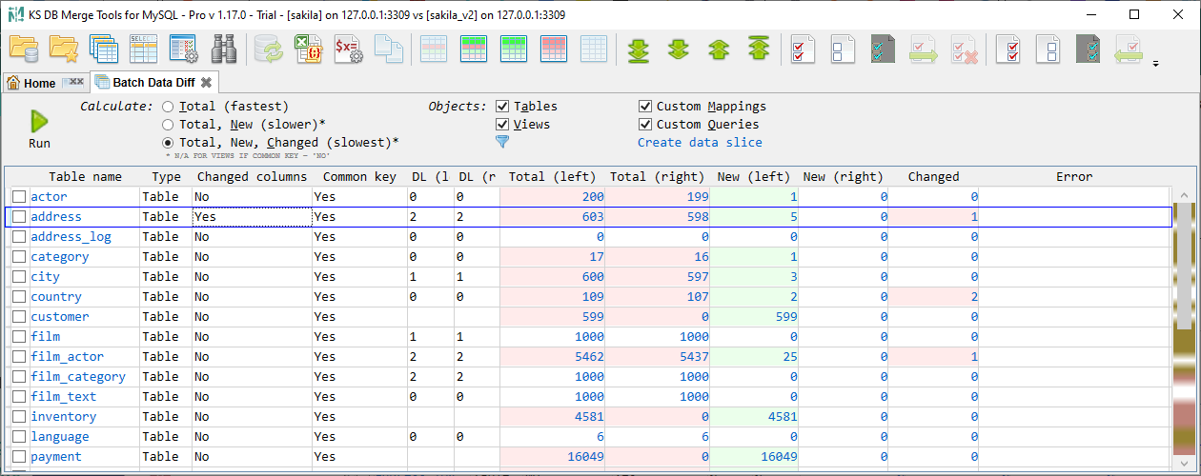Toggle the Custom Queries checkbox
The width and height of the screenshot is (1201, 476).
point(645,125)
